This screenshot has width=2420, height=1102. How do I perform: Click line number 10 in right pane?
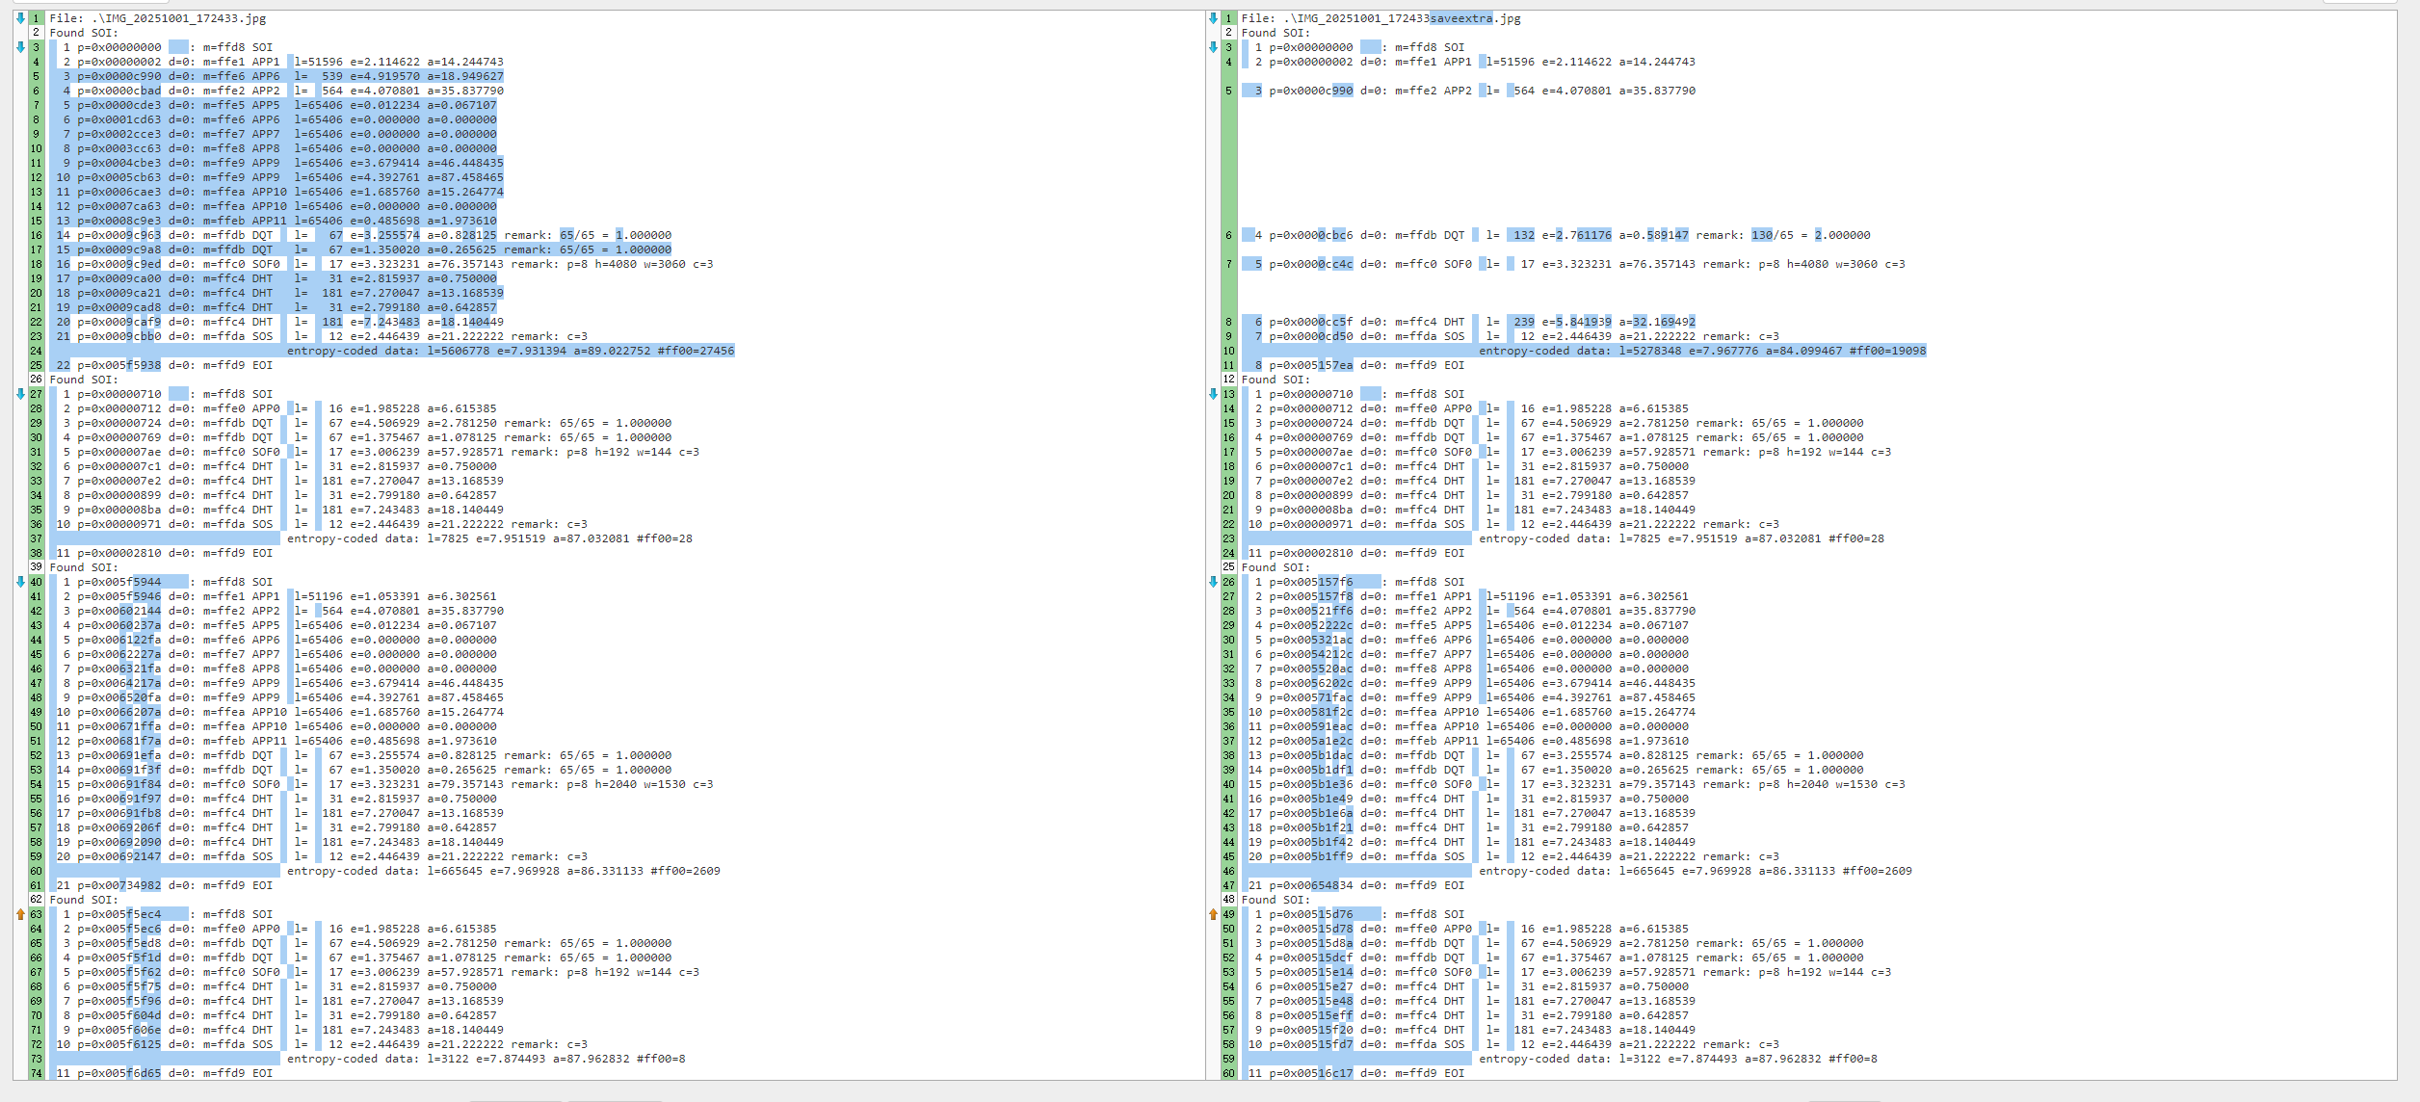(x=1228, y=351)
